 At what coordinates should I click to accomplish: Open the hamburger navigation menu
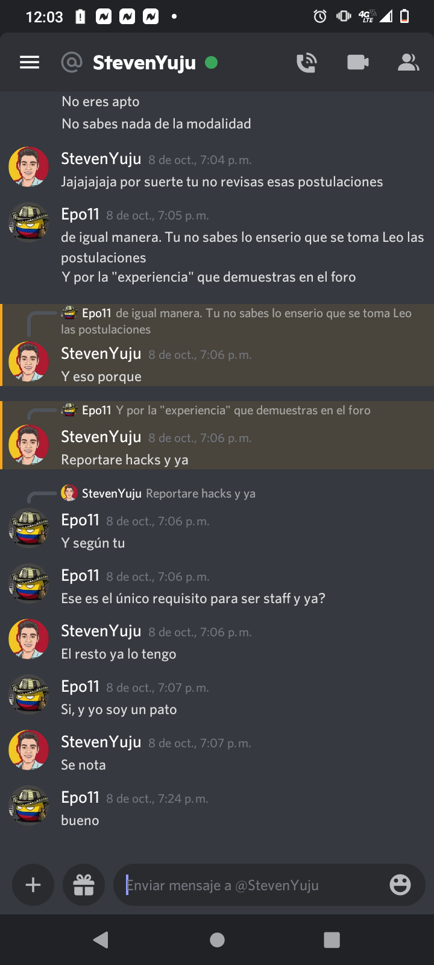pyautogui.click(x=30, y=62)
